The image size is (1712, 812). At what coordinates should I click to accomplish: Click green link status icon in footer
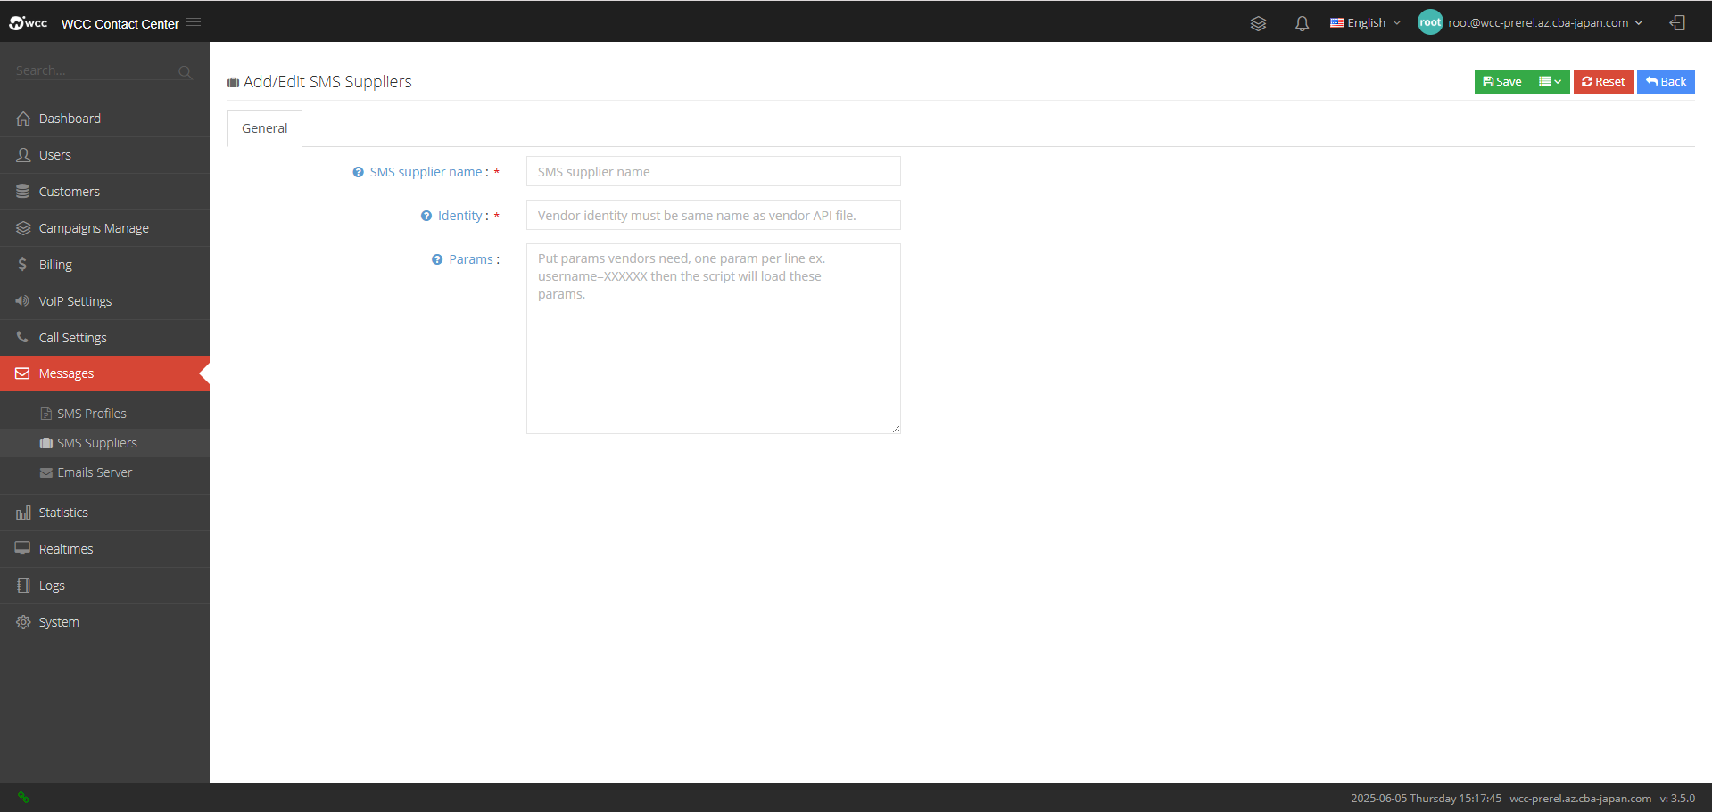pos(23,798)
